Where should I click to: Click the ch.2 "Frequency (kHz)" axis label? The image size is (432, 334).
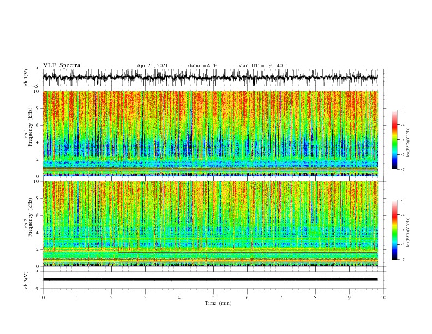[x=31, y=217]
